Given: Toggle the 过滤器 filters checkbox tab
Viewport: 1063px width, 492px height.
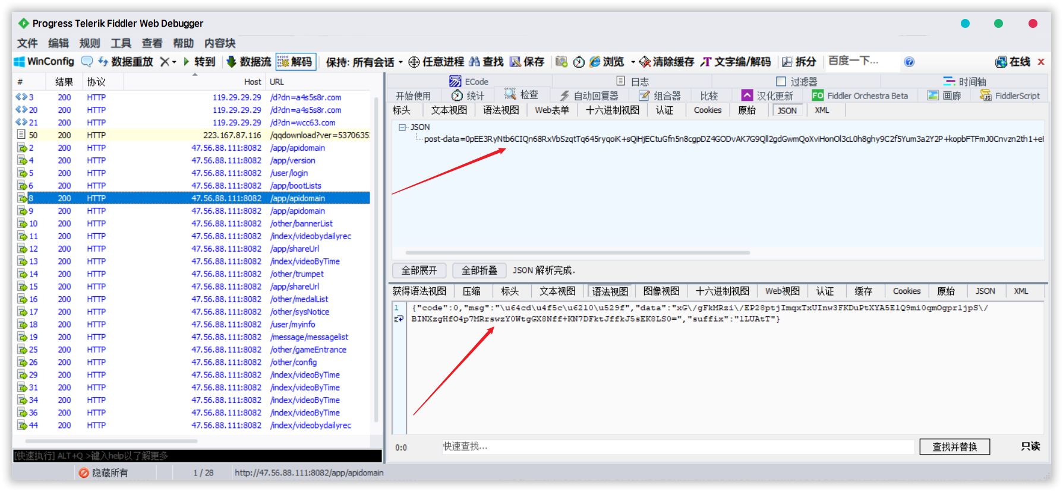Looking at the screenshot, I should pos(796,81).
